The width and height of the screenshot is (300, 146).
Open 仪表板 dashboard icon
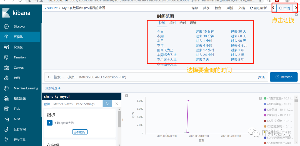point(6,47)
